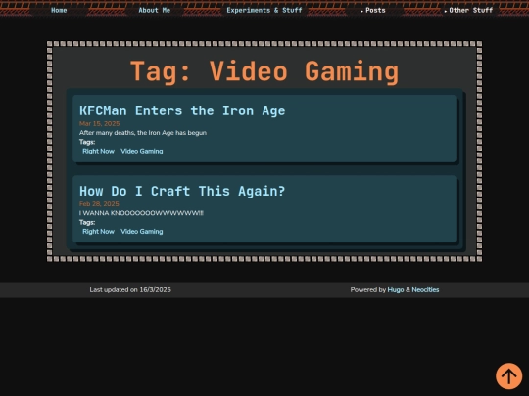Open the KFCMan Enters the Iron Age post

(x=182, y=110)
